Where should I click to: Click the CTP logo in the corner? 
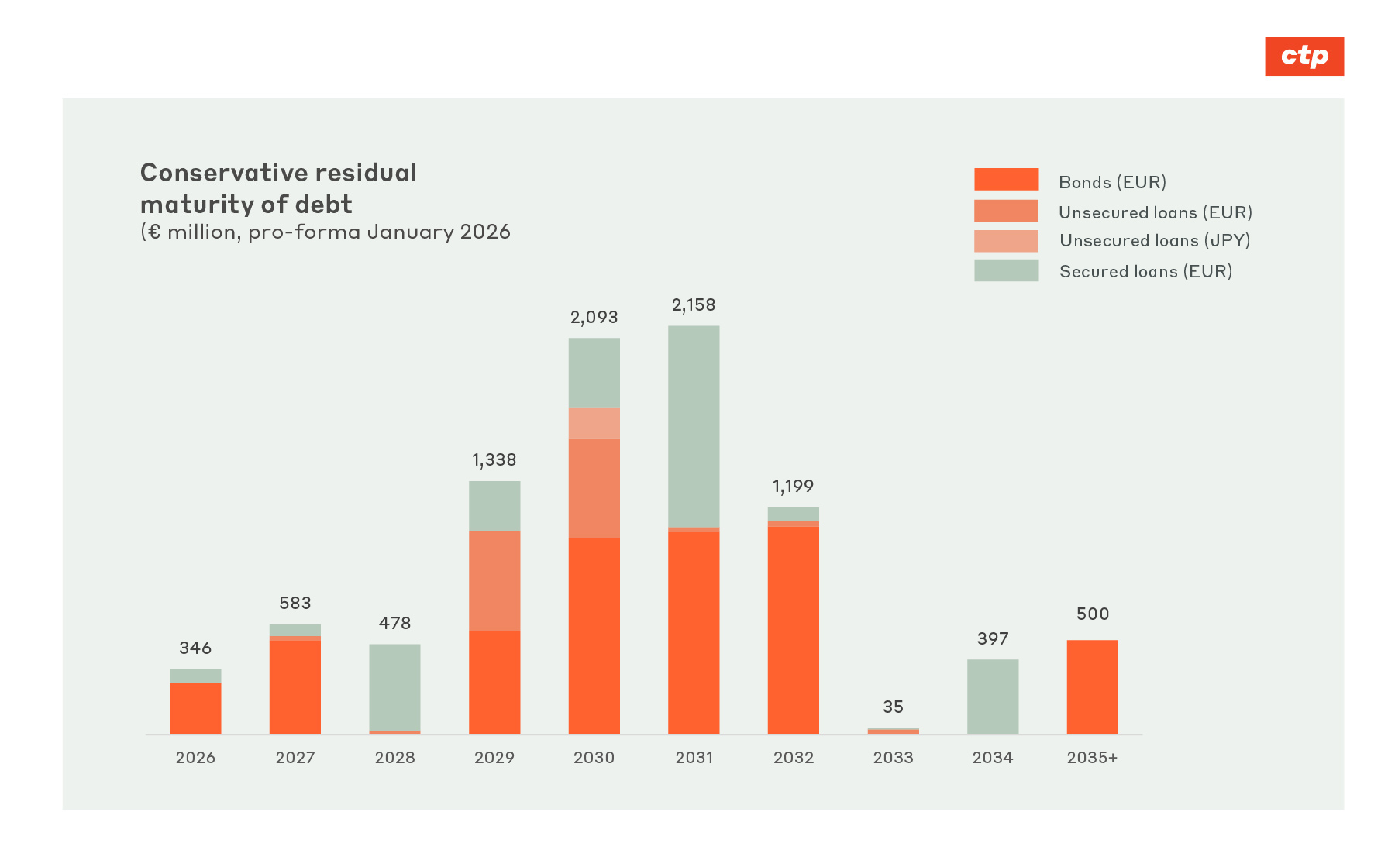(1304, 57)
